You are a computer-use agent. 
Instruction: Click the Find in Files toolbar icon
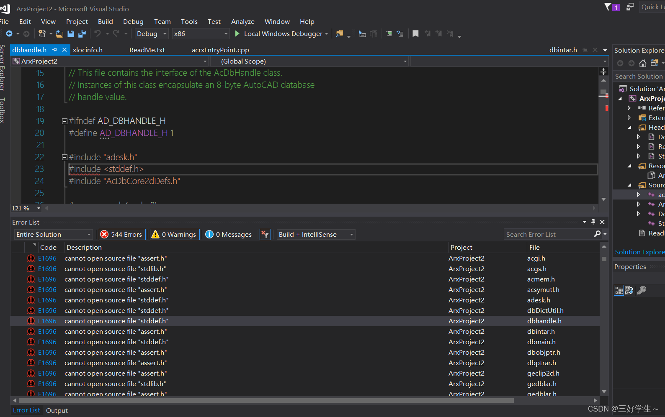pos(339,34)
